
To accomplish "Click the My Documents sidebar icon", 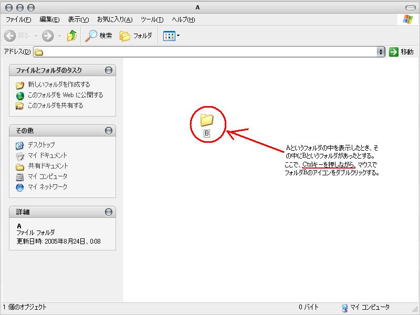I will point(20,156).
